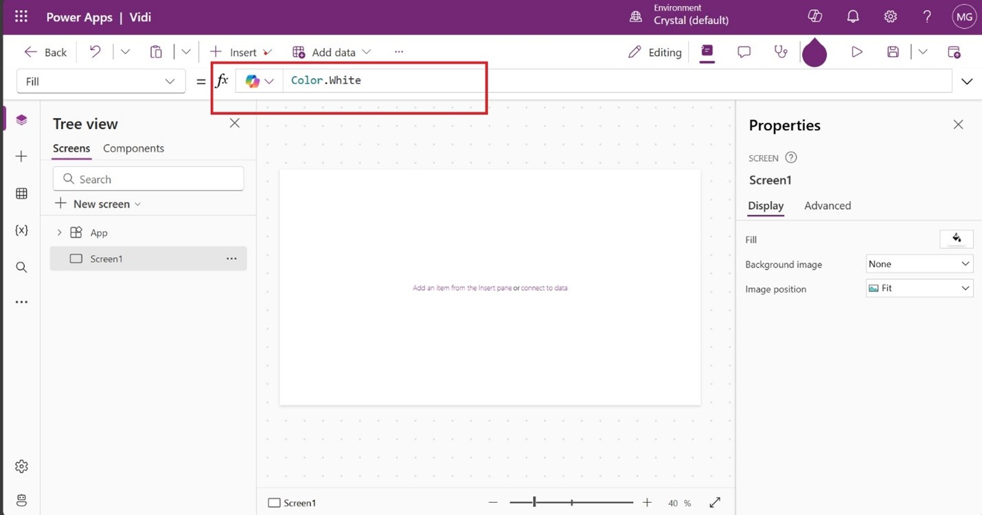Click the Add data button
The height and width of the screenshot is (515, 982).
pyautogui.click(x=332, y=52)
